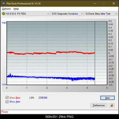Click the Show Beta red label
Viewport: 119px width, 119px height.
tap(15, 98)
